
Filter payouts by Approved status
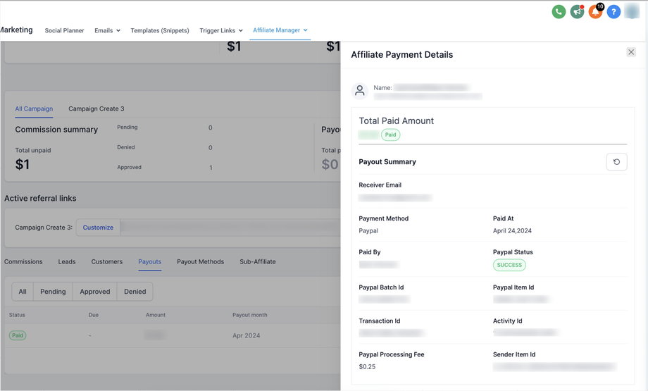(95, 292)
